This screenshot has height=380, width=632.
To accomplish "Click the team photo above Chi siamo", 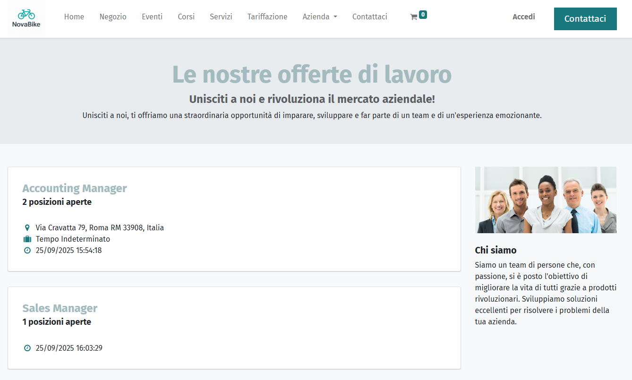I will 546,200.
